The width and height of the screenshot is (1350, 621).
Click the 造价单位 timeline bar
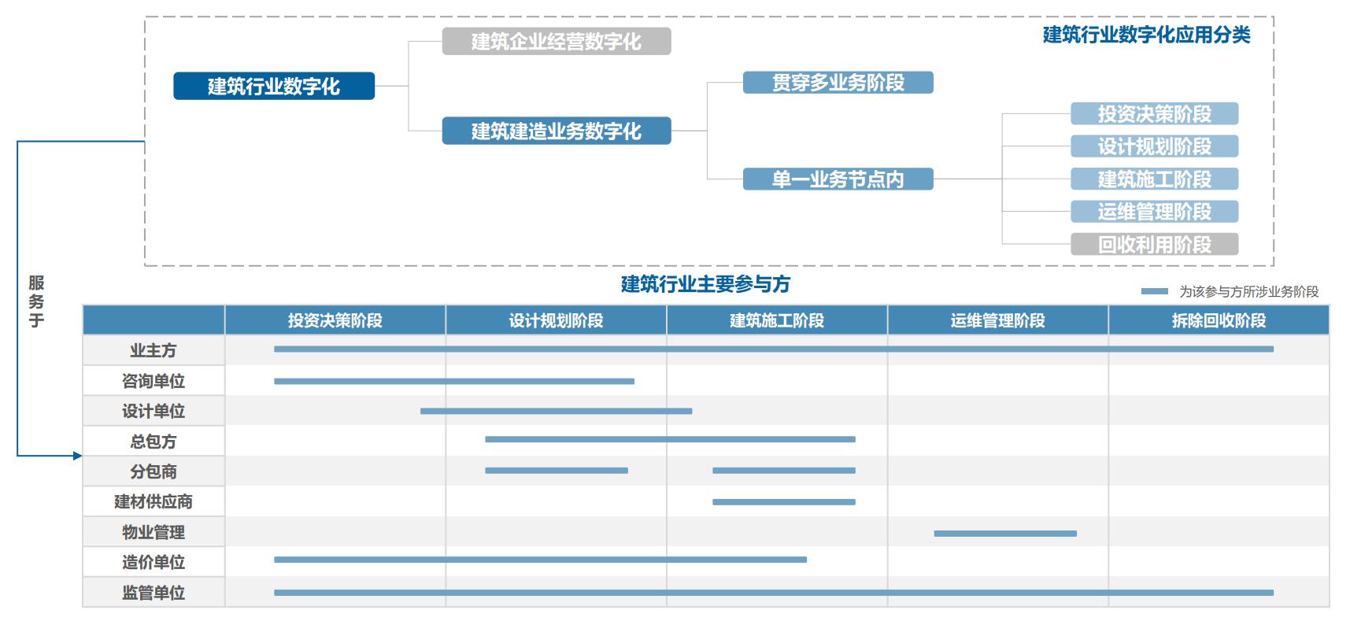point(540,560)
